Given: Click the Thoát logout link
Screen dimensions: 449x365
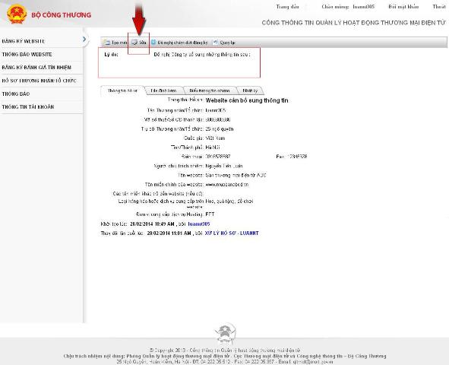Looking at the screenshot, I should coord(439,7).
